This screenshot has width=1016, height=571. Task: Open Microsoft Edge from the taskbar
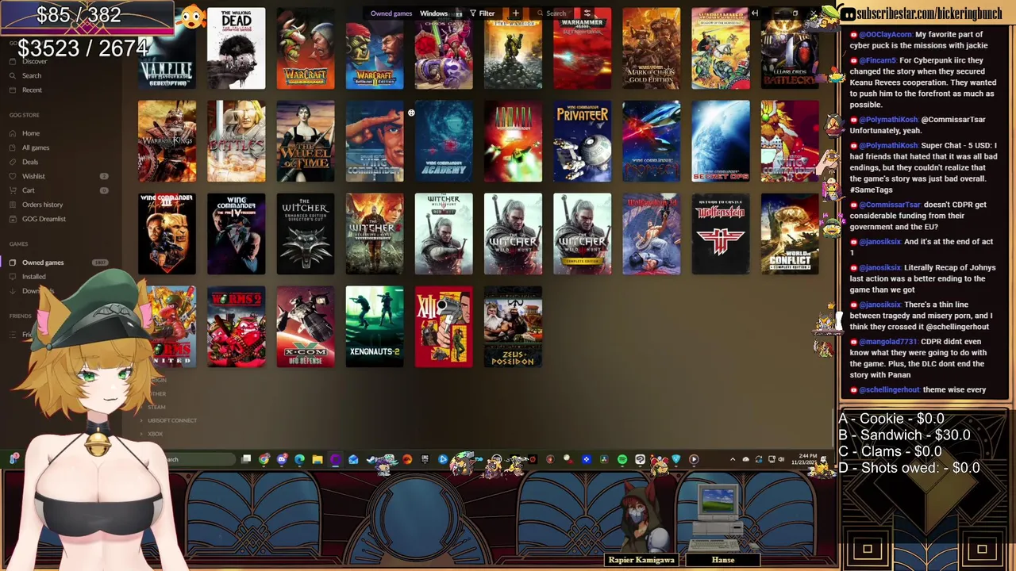pyautogui.click(x=299, y=459)
